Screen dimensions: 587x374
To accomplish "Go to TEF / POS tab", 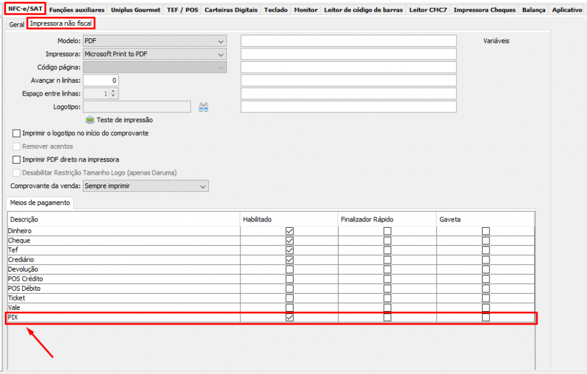I will pos(182,10).
